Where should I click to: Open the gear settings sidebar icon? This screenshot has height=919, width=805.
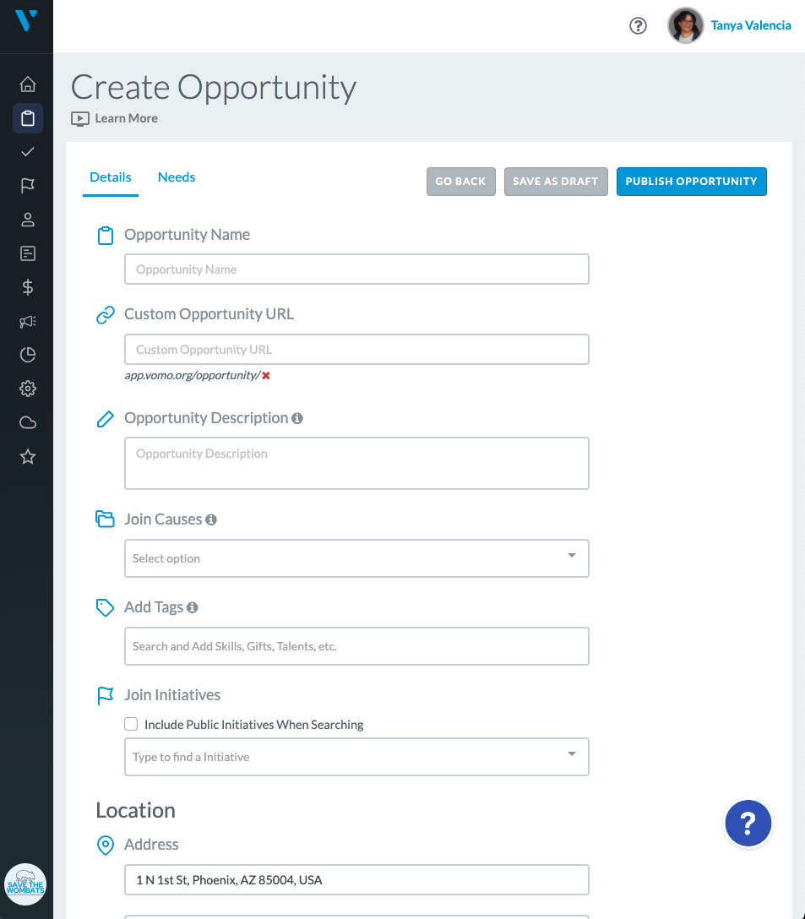tap(28, 389)
